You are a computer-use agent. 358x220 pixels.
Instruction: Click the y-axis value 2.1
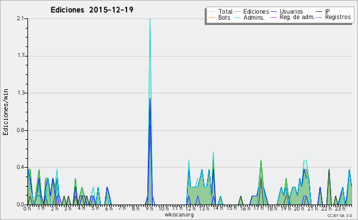(20, 18)
